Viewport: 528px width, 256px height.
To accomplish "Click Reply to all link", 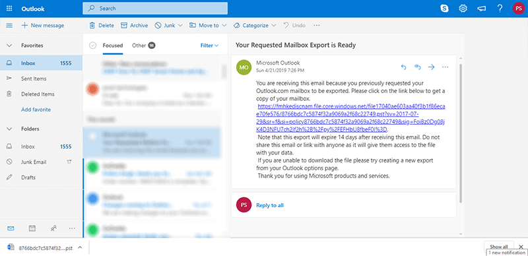I will (270, 205).
